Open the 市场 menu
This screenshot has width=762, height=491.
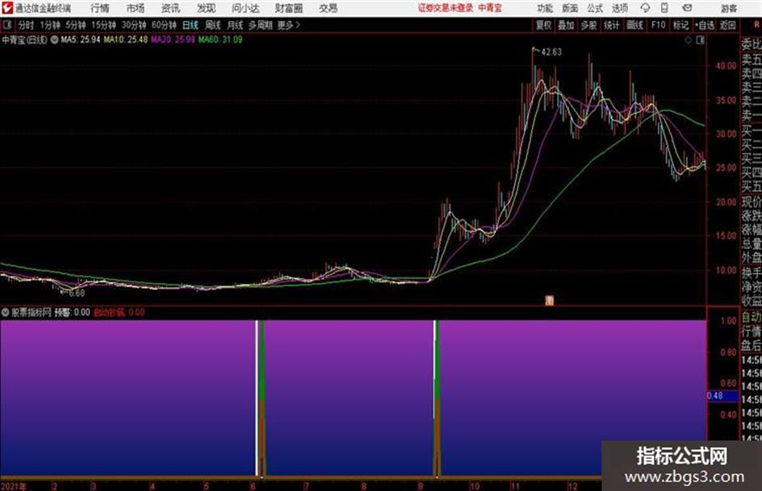(135, 8)
